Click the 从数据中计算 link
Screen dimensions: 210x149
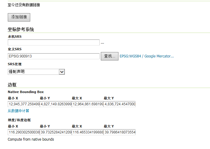(x=18, y=111)
